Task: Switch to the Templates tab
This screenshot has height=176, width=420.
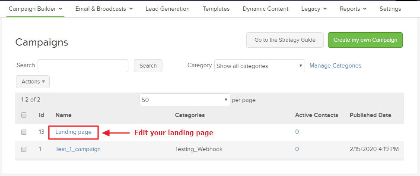Action: [x=216, y=9]
